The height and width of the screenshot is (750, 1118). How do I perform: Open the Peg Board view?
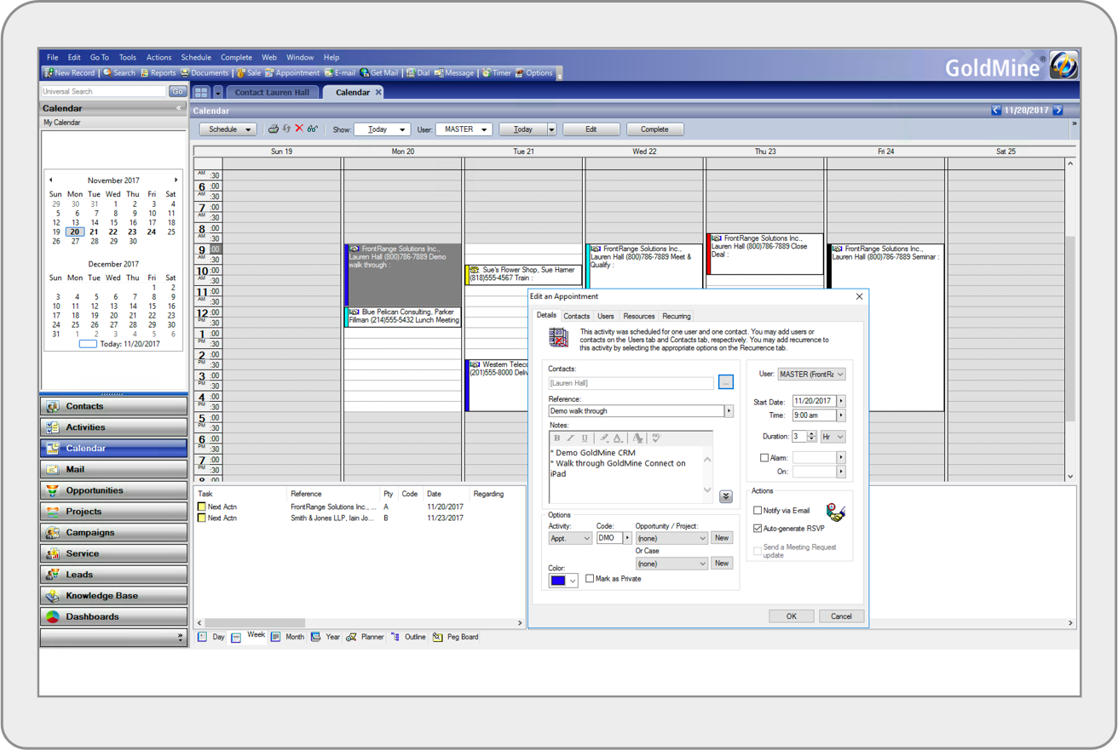point(456,637)
